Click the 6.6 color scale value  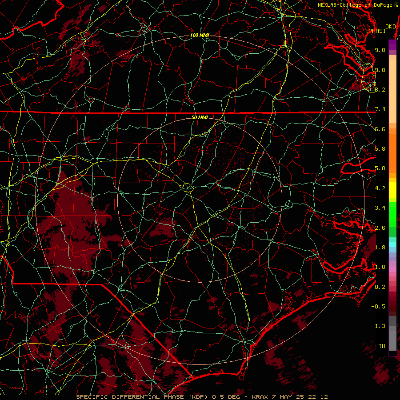click(380, 129)
